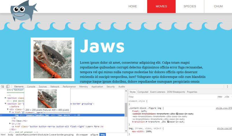
Task: Go to the SPECIES navigation page
Action: pyautogui.click(x=190, y=6)
